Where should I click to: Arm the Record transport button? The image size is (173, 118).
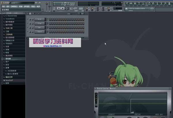[67, 8]
